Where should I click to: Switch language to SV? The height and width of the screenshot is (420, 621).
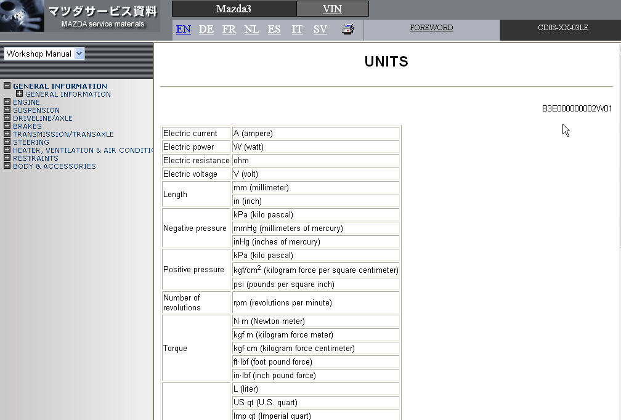[x=320, y=30]
